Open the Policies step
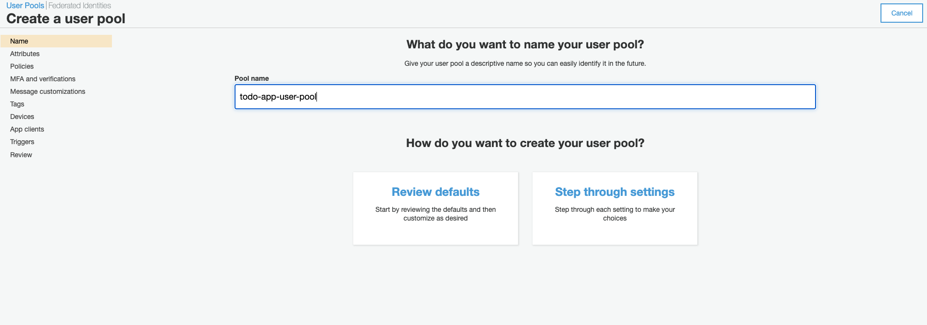Viewport: 927px width, 325px height. (22, 66)
